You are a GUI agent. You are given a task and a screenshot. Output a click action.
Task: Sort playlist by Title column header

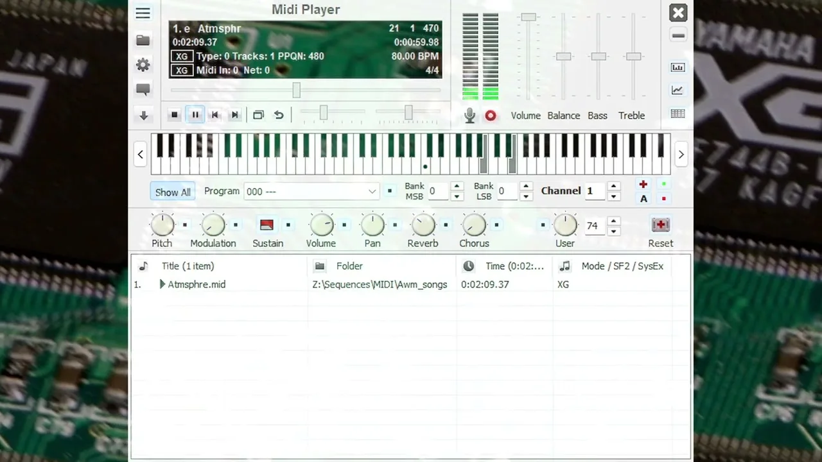coord(188,266)
